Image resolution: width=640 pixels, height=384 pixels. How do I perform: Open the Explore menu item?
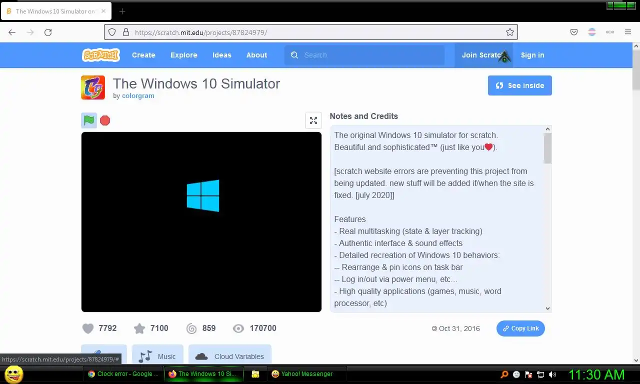184,55
